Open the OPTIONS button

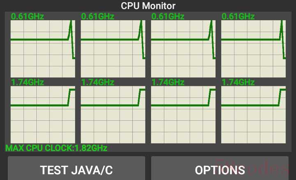pyautogui.click(x=220, y=170)
